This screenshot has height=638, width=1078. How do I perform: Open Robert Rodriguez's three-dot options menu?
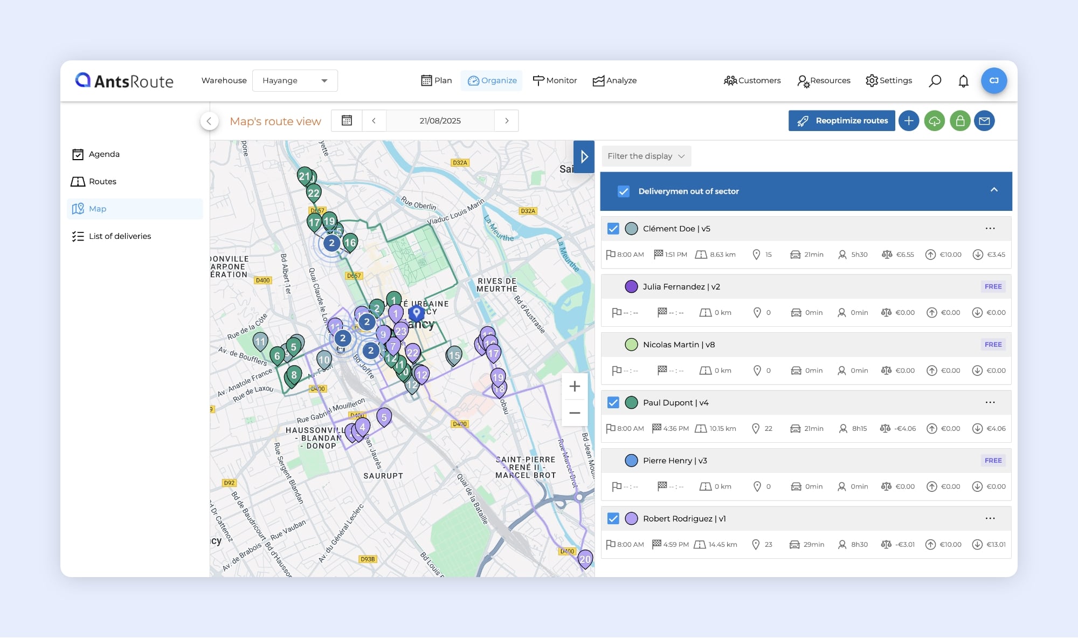[990, 519]
